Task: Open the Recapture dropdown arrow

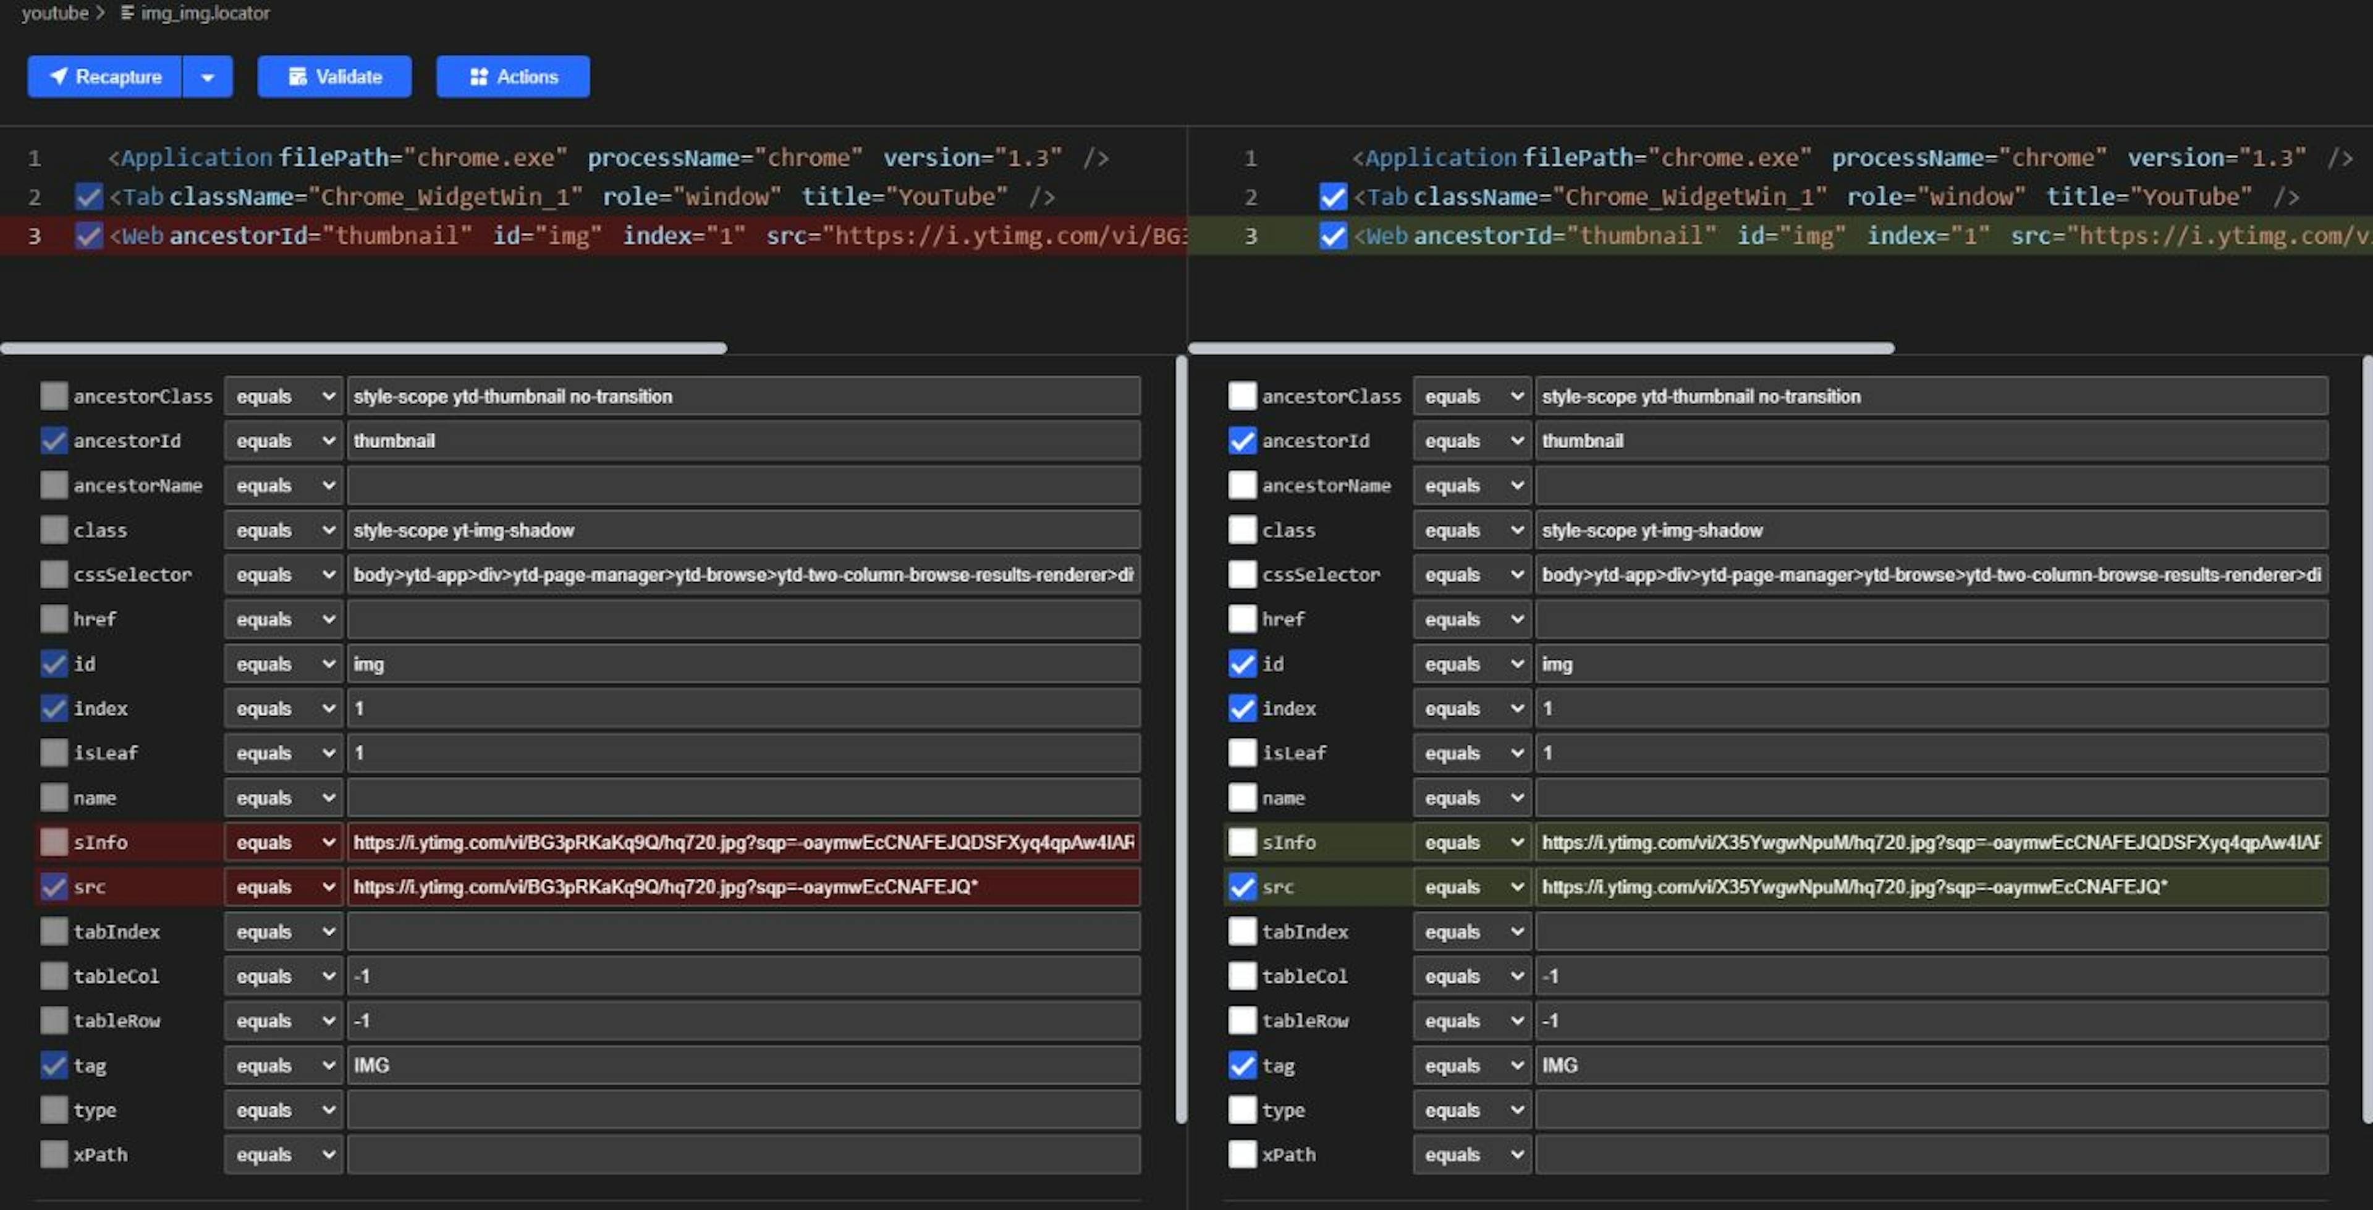Action: tap(208, 77)
